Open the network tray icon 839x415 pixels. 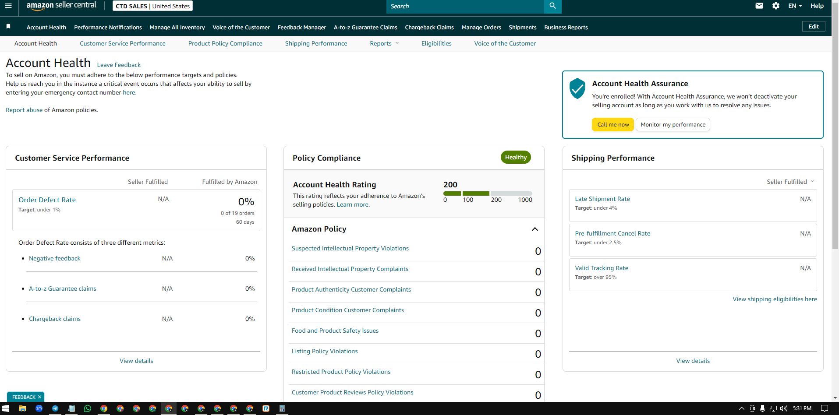click(773, 408)
